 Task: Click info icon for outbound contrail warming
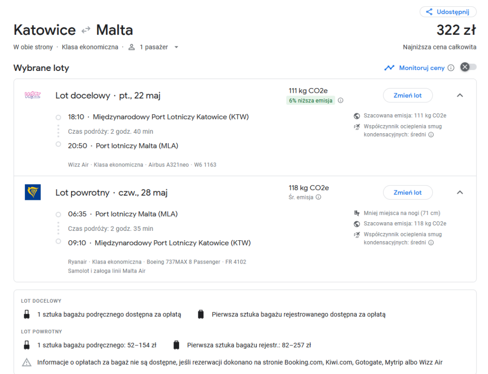(431, 135)
